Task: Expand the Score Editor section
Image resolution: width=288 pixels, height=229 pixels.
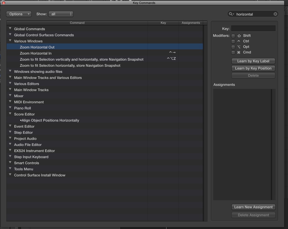Action: (10, 114)
